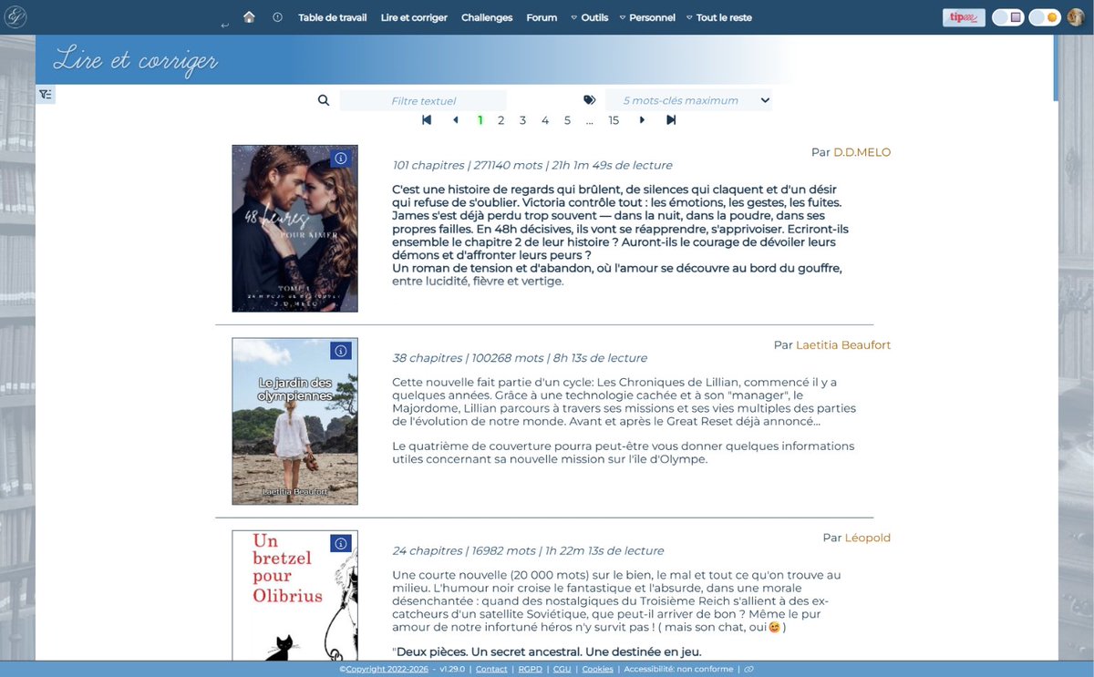Open the user avatar menu

(x=1075, y=17)
